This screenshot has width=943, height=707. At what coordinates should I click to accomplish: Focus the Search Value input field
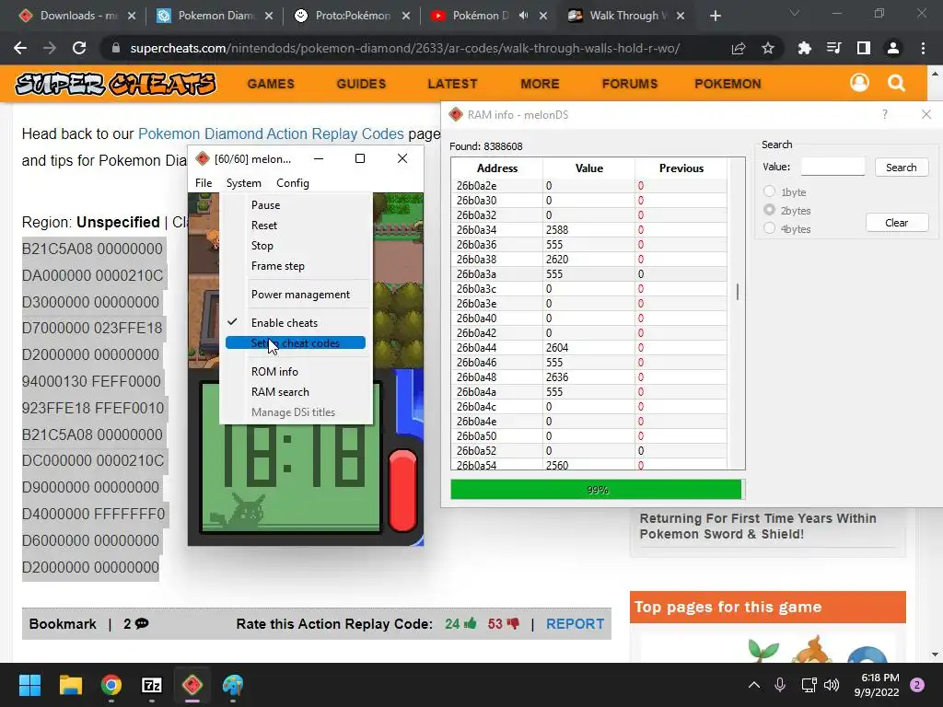pos(832,167)
